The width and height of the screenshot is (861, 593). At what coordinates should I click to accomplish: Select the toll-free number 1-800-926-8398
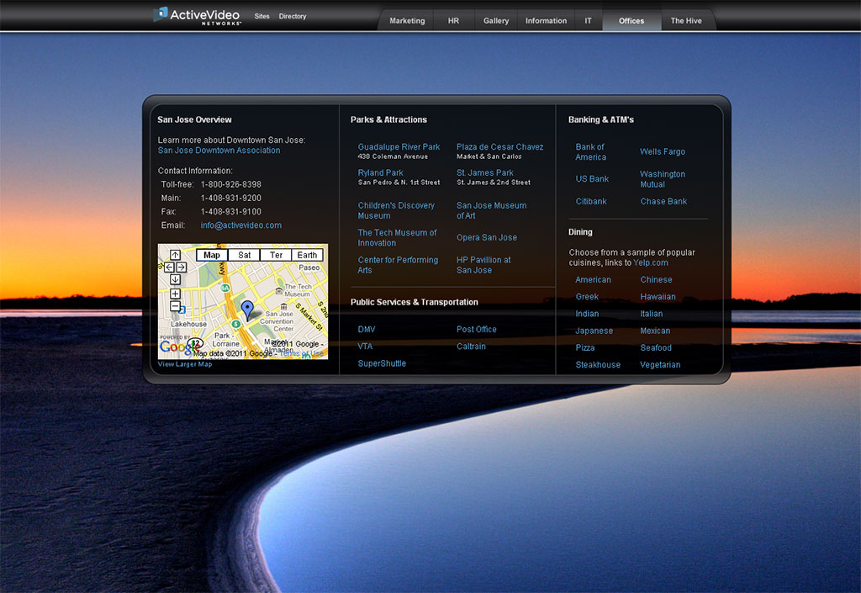point(230,184)
